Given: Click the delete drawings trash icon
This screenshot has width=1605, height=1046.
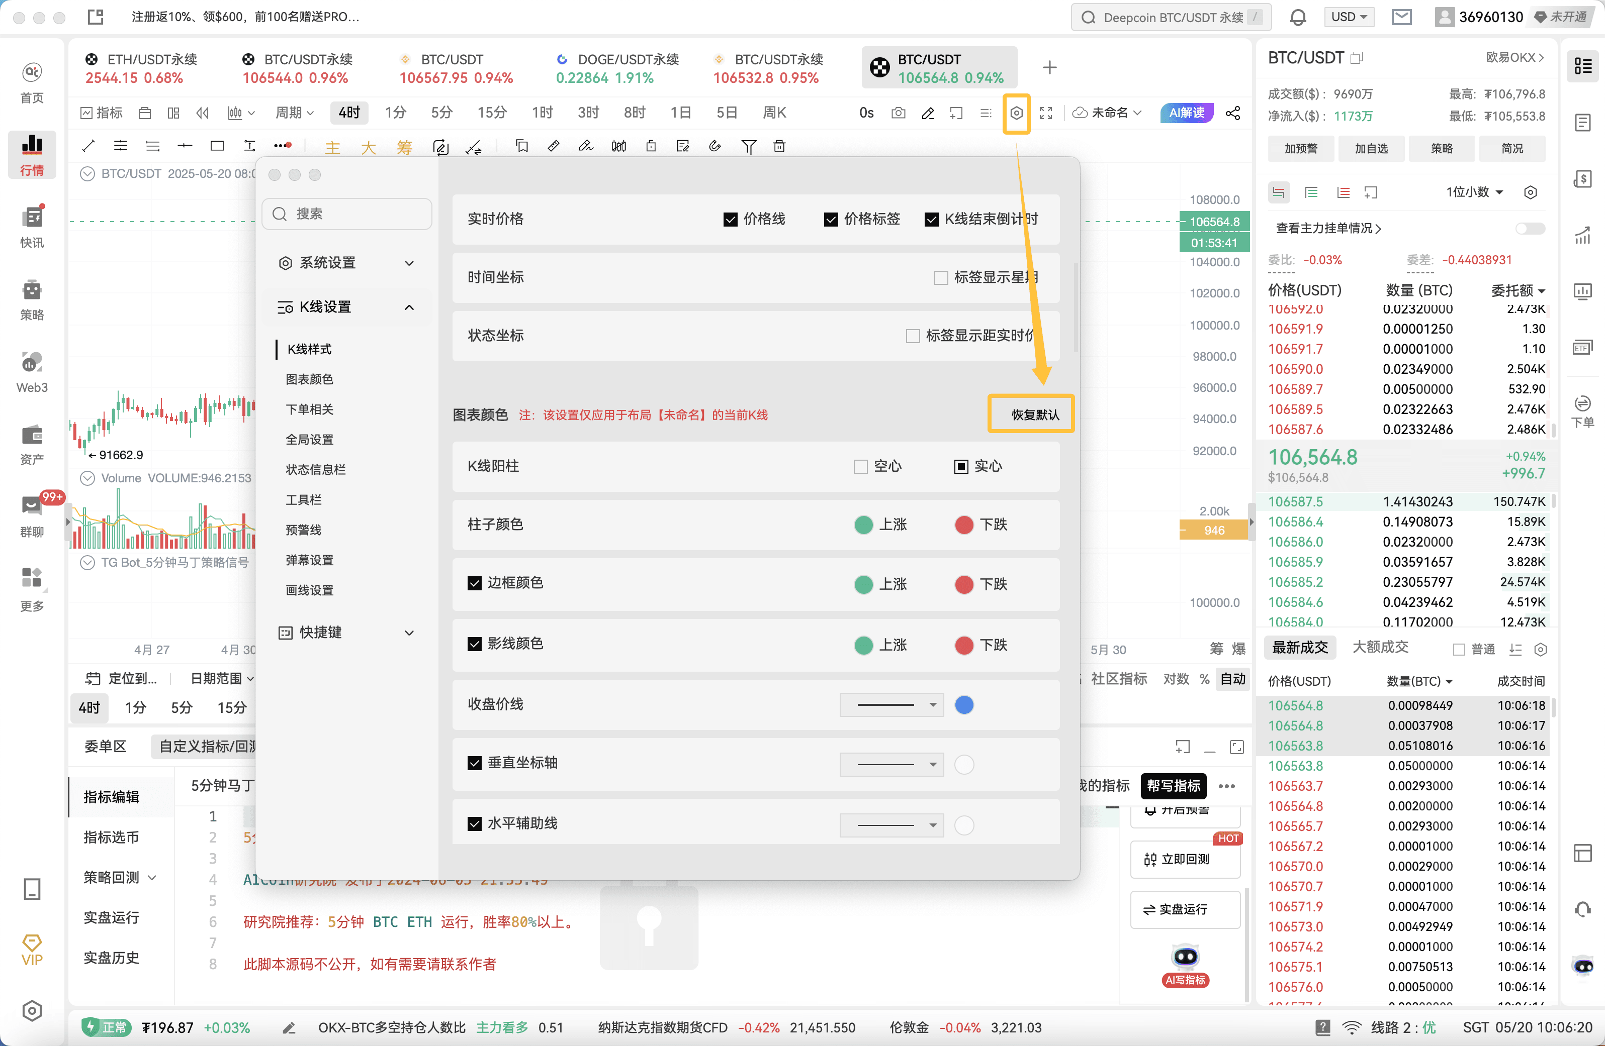Looking at the screenshot, I should 779,146.
